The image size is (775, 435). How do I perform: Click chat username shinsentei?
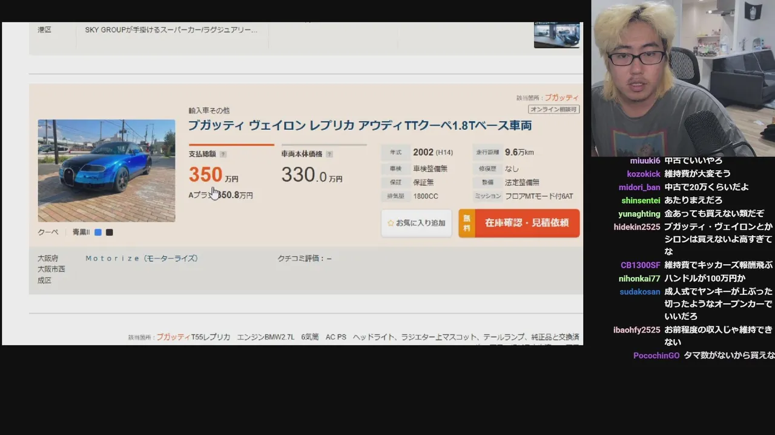pyautogui.click(x=641, y=201)
